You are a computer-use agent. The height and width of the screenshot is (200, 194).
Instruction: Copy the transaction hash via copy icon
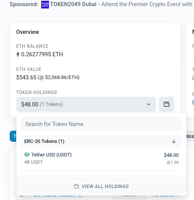pyautogui.click(x=80, y=196)
